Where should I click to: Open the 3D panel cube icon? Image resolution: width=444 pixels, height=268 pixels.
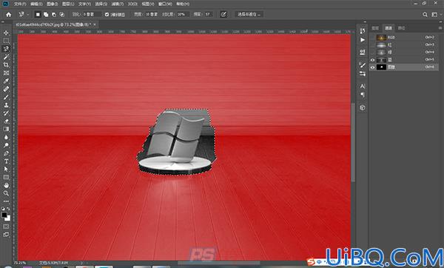[363, 107]
